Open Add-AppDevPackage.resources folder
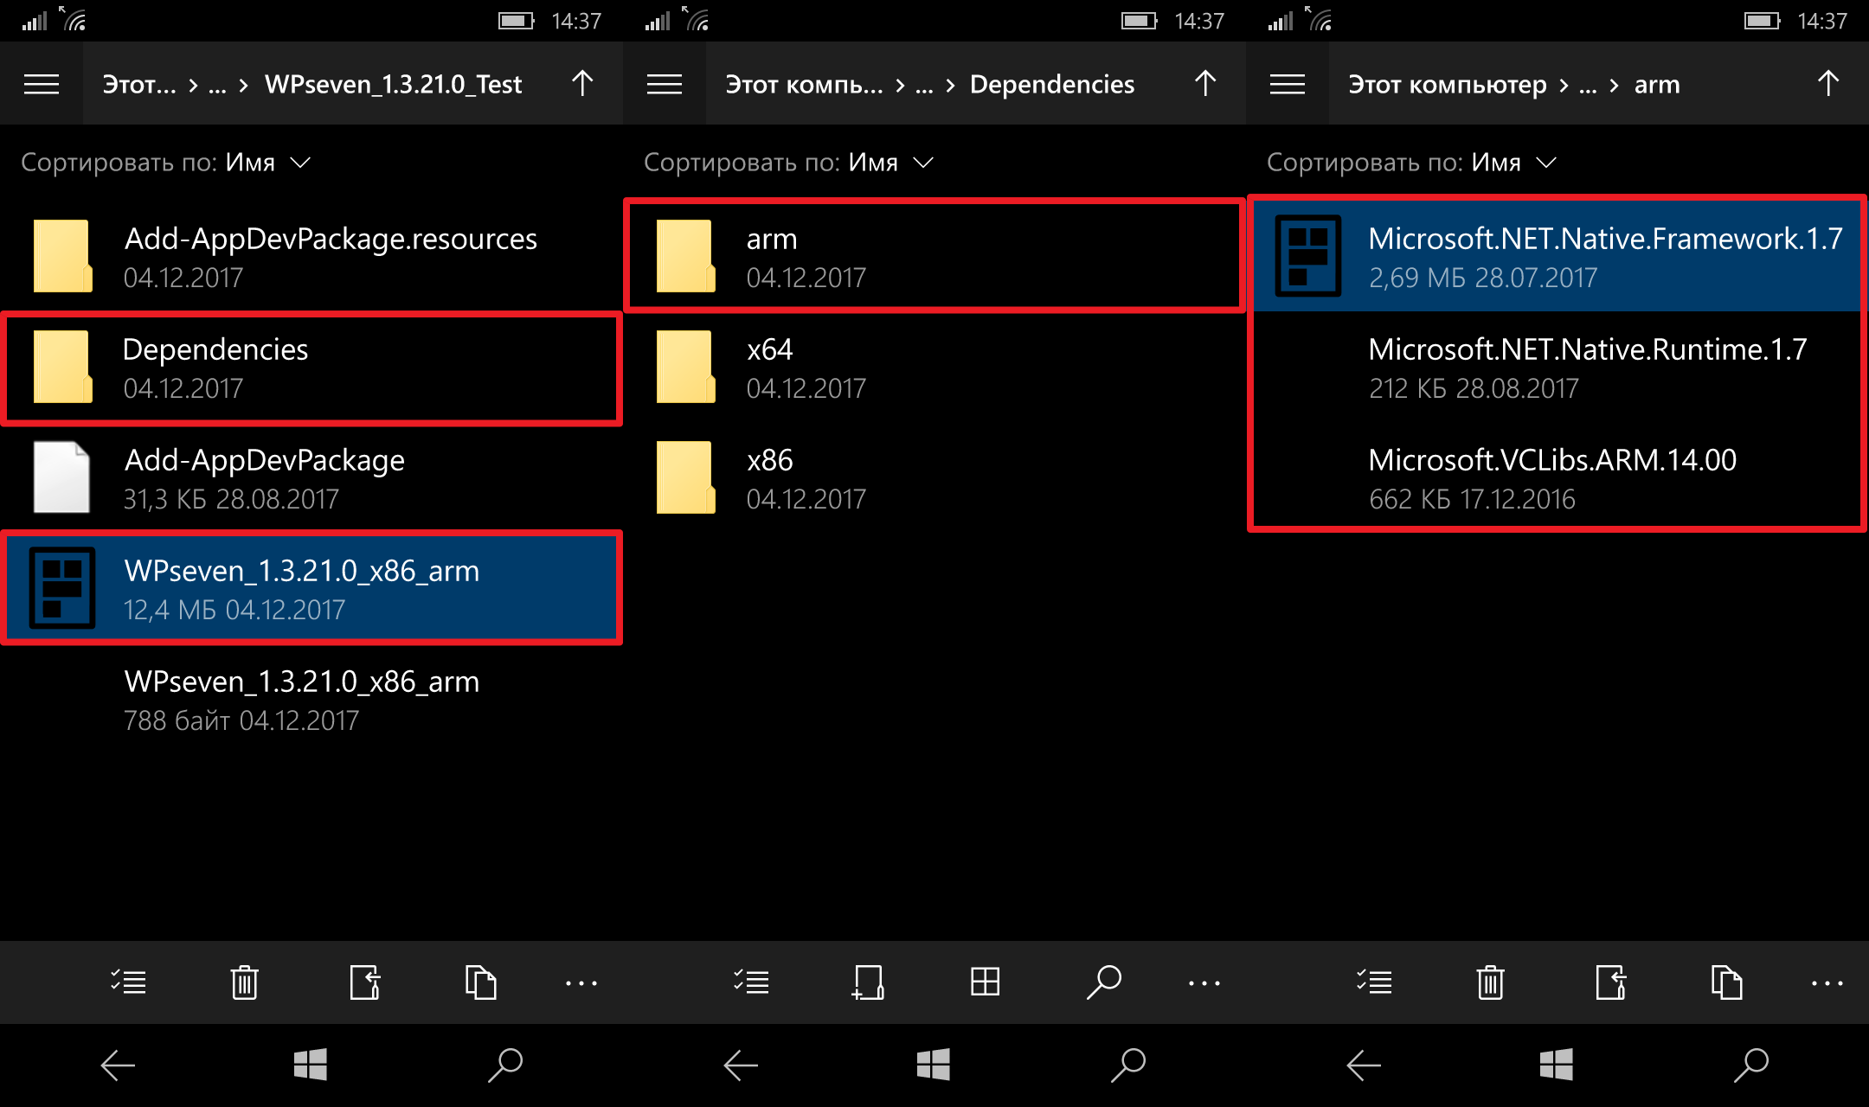The width and height of the screenshot is (1869, 1107). (x=311, y=256)
